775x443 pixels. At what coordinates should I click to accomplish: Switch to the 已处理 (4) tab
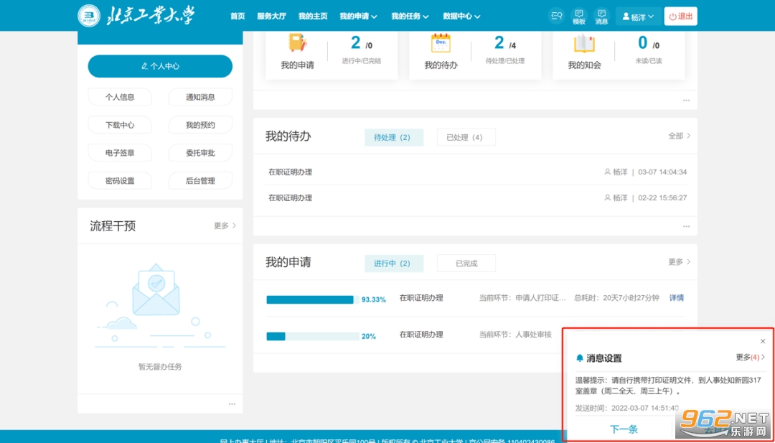point(465,137)
